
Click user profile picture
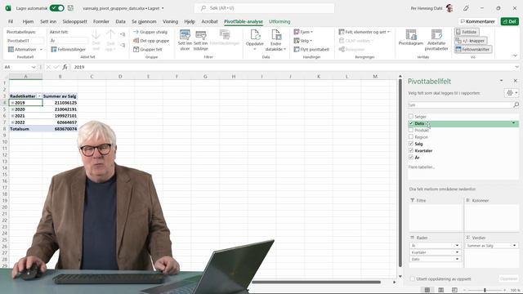[449, 8]
